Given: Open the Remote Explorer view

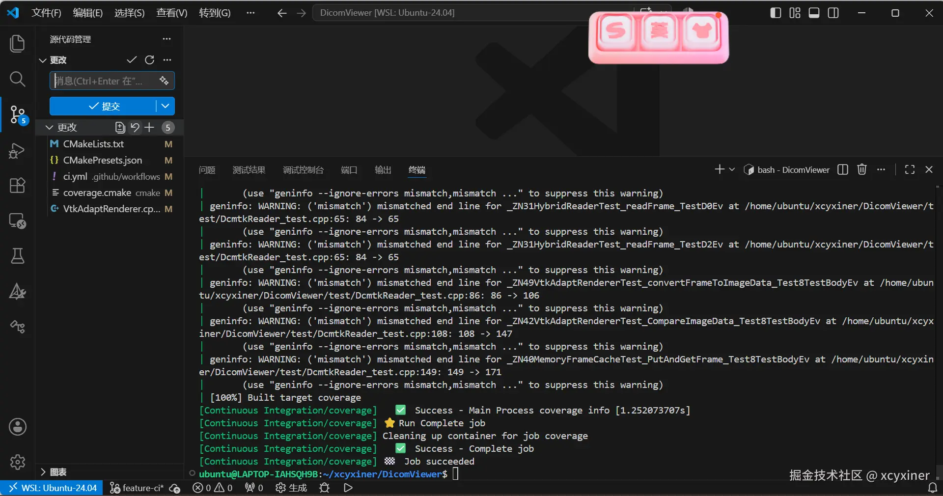Looking at the screenshot, I should pyautogui.click(x=17, y=221).
